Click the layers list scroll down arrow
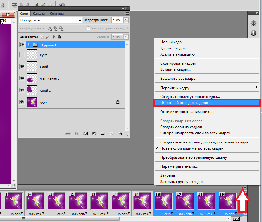This screenshot has width=262, height=222. pos(127,128)
